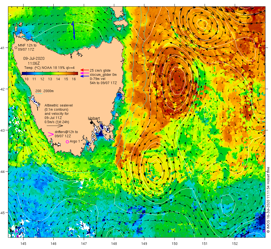This screenshot has height=249, width=271.
Task: Click the magenta drifter arrowhead legend symbol
Action: (x=50, y=134)
